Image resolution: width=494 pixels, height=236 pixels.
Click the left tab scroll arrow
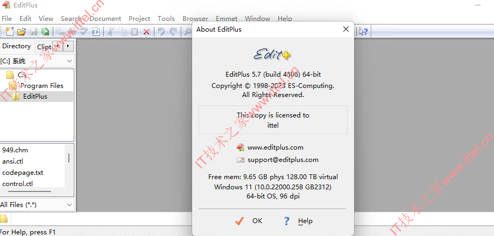[59, 46]
